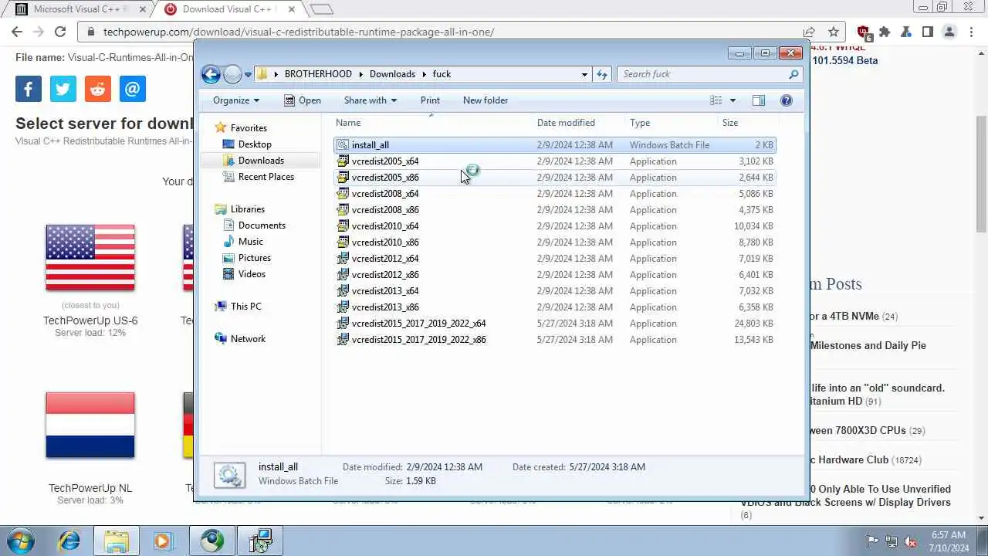Select the vcredist2005_x86 file
This screenshot has width=988, height=556.
[x=554, y=178]
